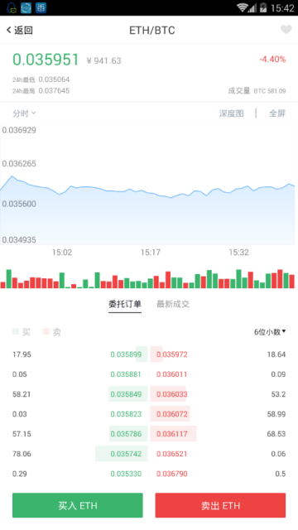Open the 分时 time interval dropdown
This screenshot has height=530, width=298.
point(24,113)
